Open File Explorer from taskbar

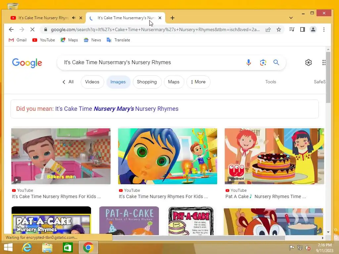click(47, 247)
